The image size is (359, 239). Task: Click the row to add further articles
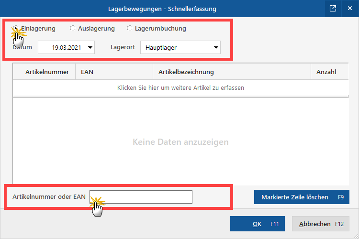(180, 88)
